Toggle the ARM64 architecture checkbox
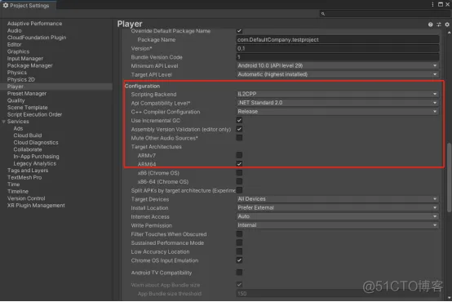This screenshot has width=452, height=302. pyautogui.click(x=239, y=164)
